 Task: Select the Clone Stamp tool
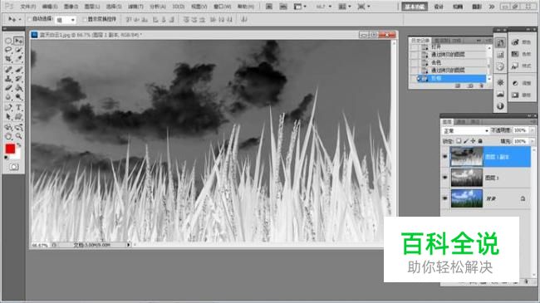pyautogui.click(x=8, y=79)
